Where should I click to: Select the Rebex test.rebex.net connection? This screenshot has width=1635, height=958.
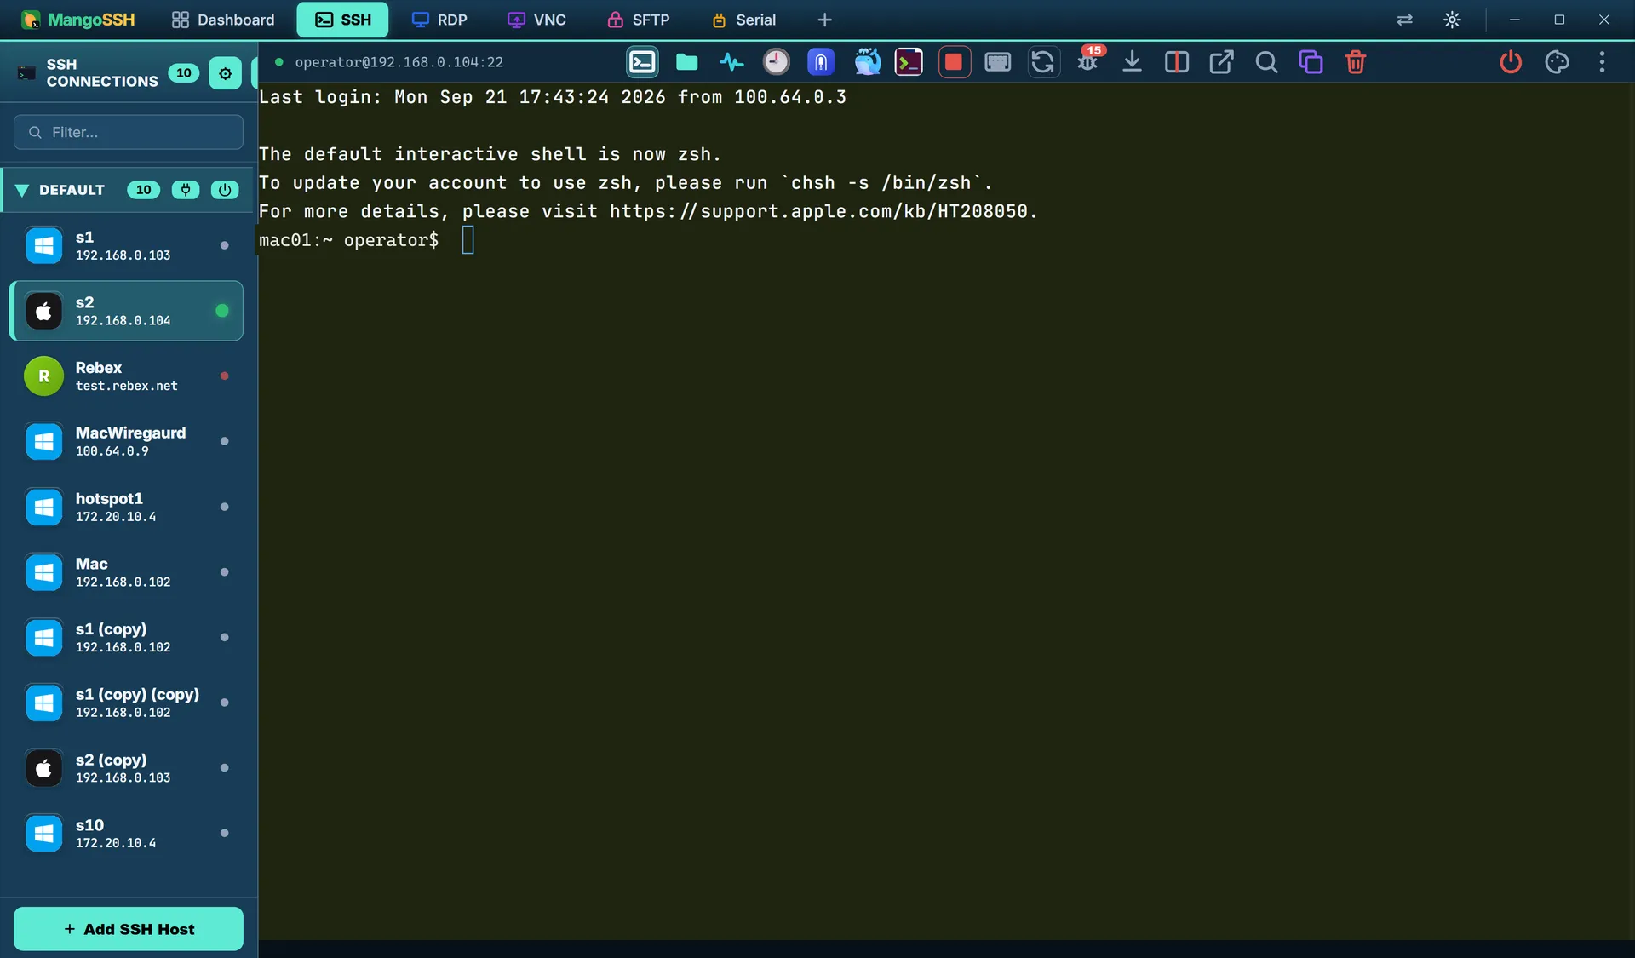coord(126,376)
